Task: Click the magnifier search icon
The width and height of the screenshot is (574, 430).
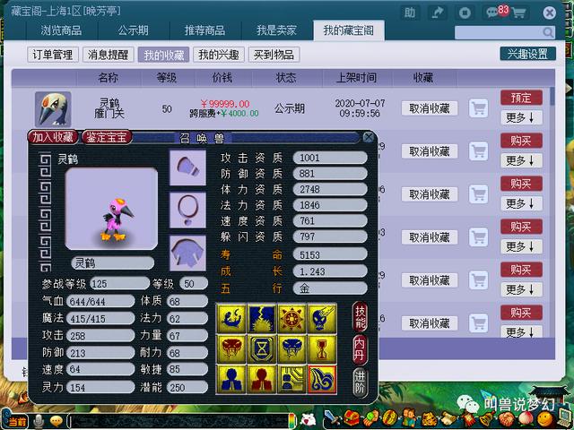Action: (x=548, y=32)
